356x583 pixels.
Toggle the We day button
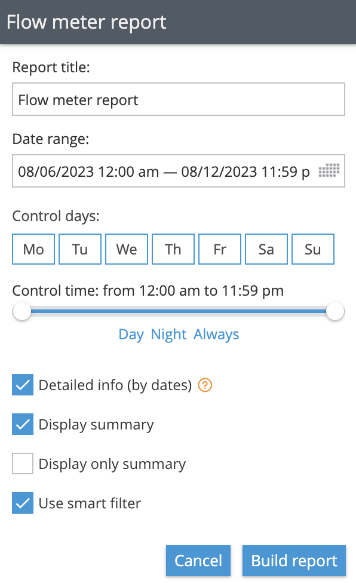[127, 249]
